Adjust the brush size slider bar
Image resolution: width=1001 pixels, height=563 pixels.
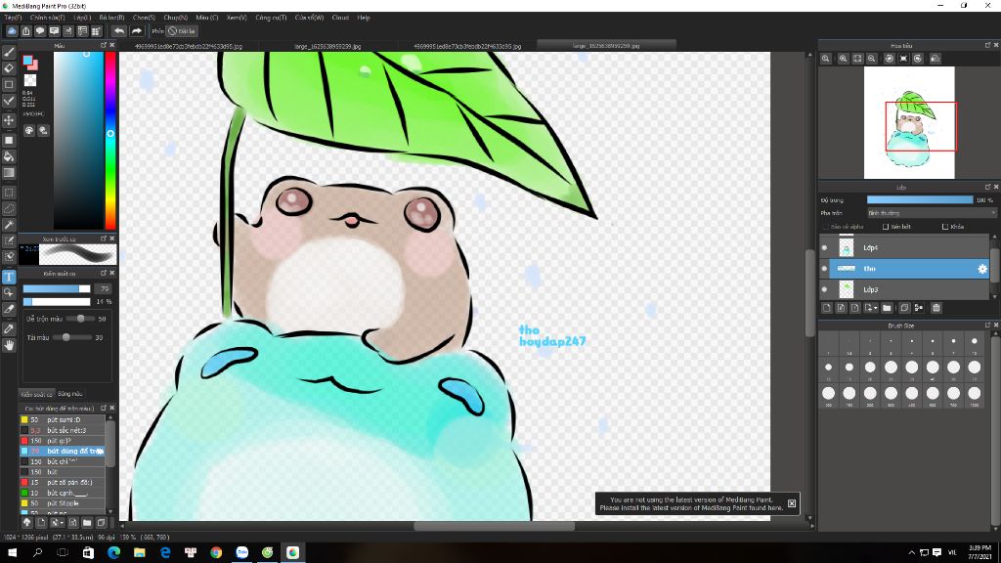57,289
